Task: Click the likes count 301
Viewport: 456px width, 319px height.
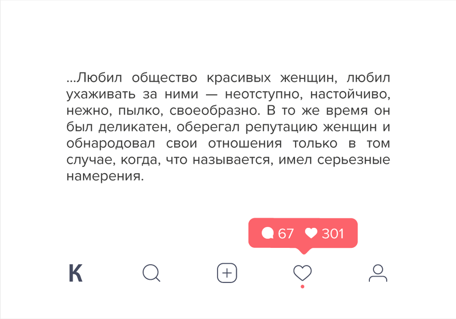Action: coord(333,233)
